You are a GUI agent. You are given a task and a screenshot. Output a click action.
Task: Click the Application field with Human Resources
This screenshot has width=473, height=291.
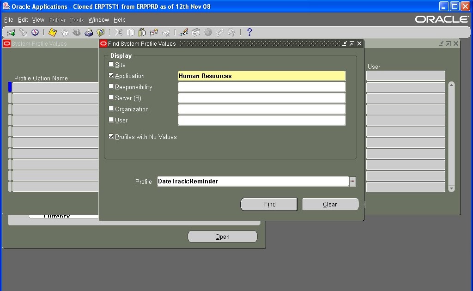(262, 76)
